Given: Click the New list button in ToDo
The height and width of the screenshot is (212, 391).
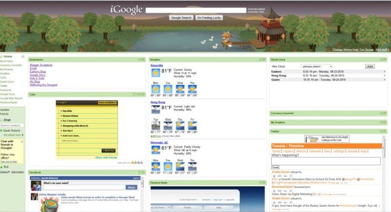Looking at the screenshot, I should click(x=109, y=151).
